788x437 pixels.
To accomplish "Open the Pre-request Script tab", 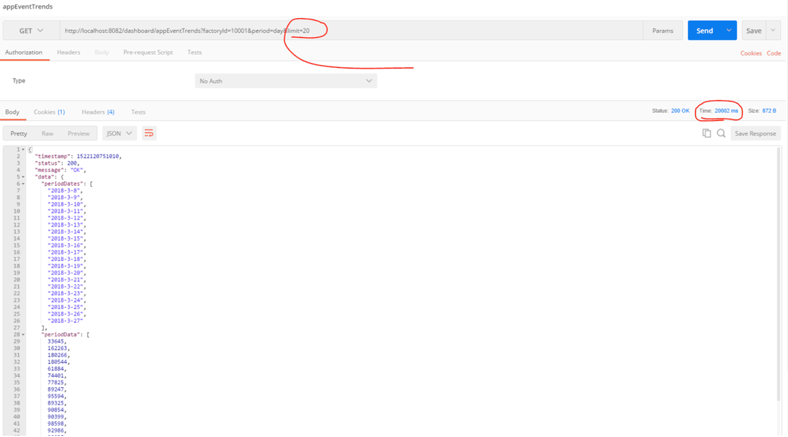I will [148, 52].
